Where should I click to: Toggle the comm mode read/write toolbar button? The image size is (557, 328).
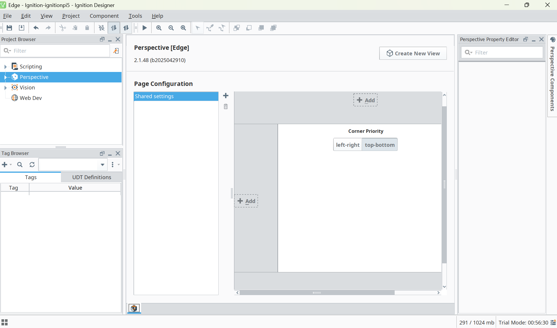(x=126, y=28)
